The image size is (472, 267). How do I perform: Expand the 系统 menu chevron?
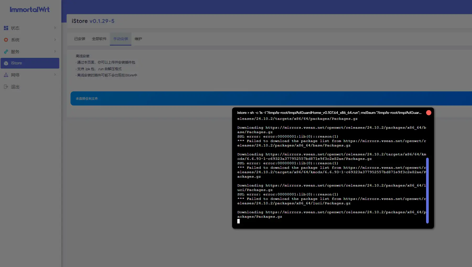(55, 40)
